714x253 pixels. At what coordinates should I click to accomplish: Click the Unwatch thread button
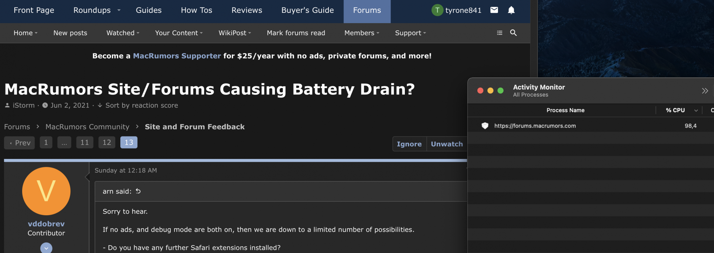[447, 144]
